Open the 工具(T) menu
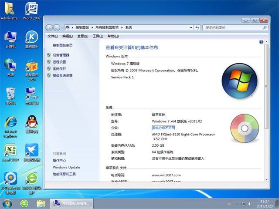Screen dimensions: 279x209 click(98, 36)
